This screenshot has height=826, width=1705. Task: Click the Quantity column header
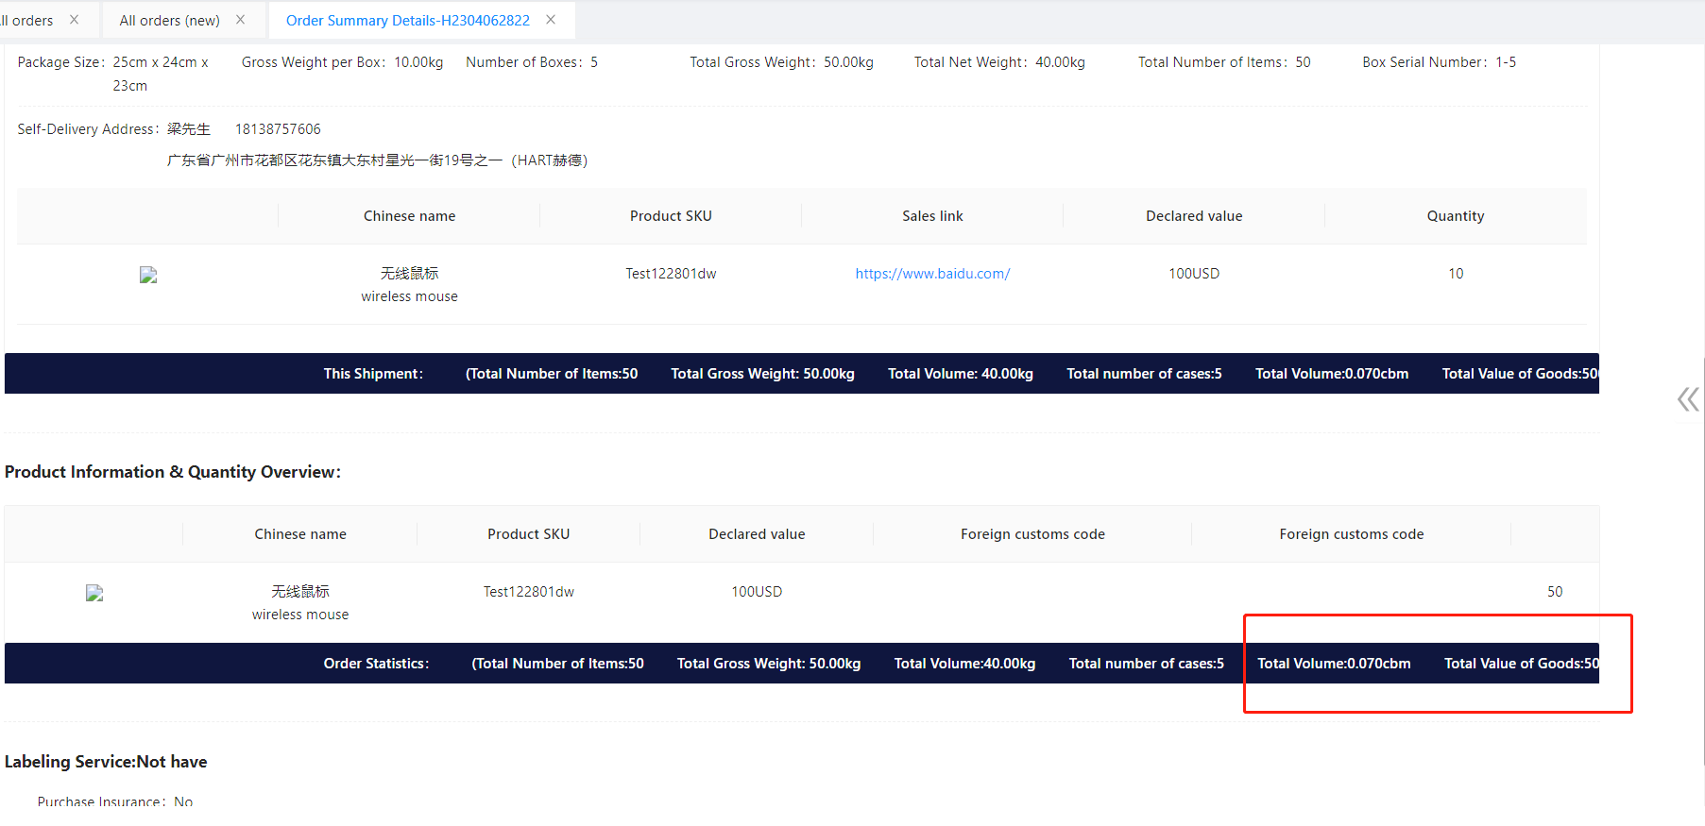1455,216
